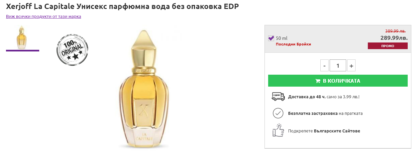Add product with В КОЛИЧКАТА button
This screenshot has height=154, width=419.
tap(338, 81)
